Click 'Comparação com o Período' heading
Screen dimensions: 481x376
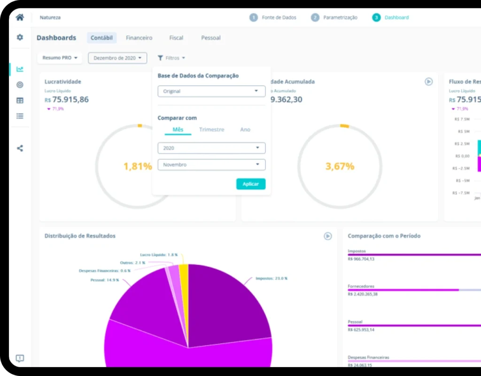click(384, 236)
